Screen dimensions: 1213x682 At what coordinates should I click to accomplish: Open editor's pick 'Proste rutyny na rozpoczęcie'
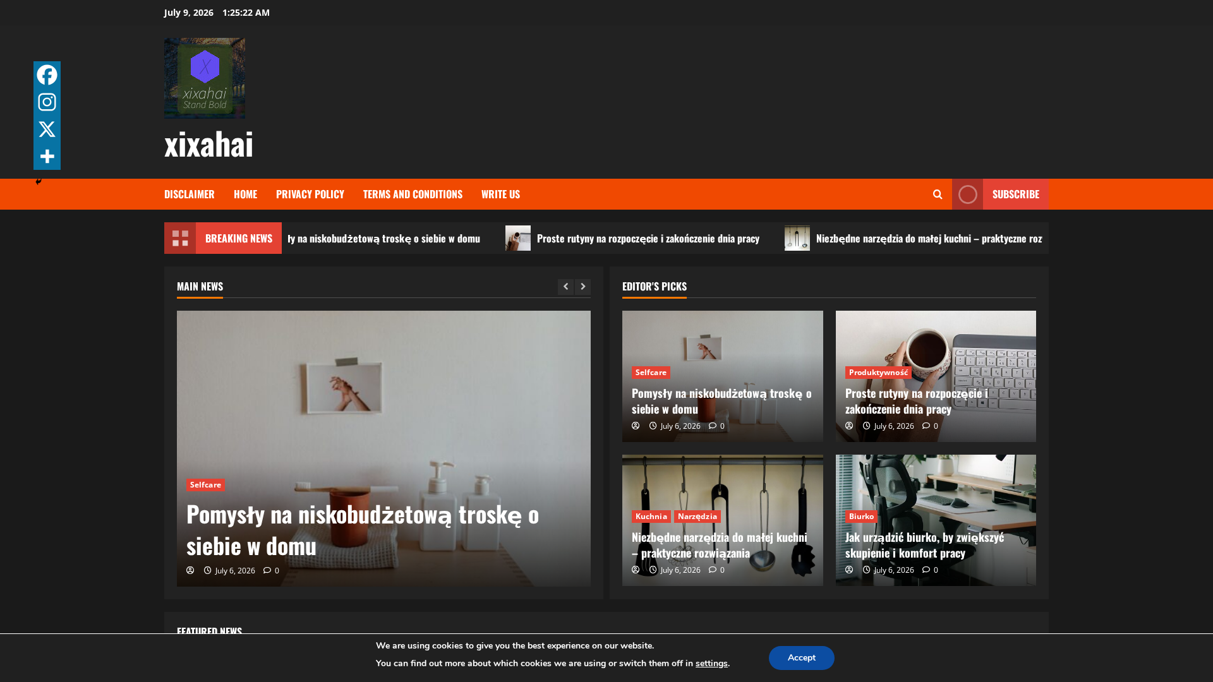pyautogui.click(x=916, y=401)
